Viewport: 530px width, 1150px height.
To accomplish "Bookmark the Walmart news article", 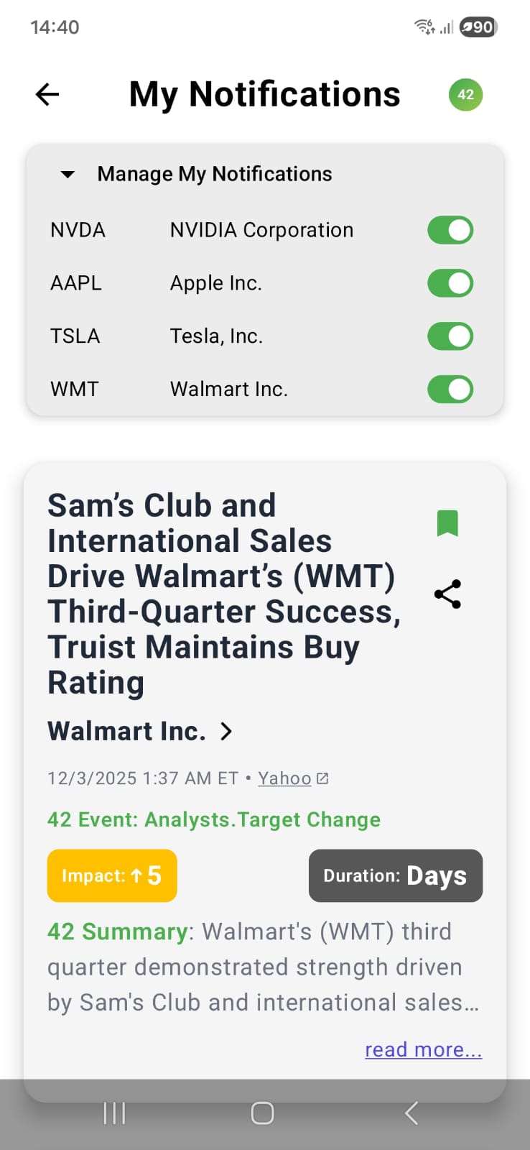I will pos(447,523).
